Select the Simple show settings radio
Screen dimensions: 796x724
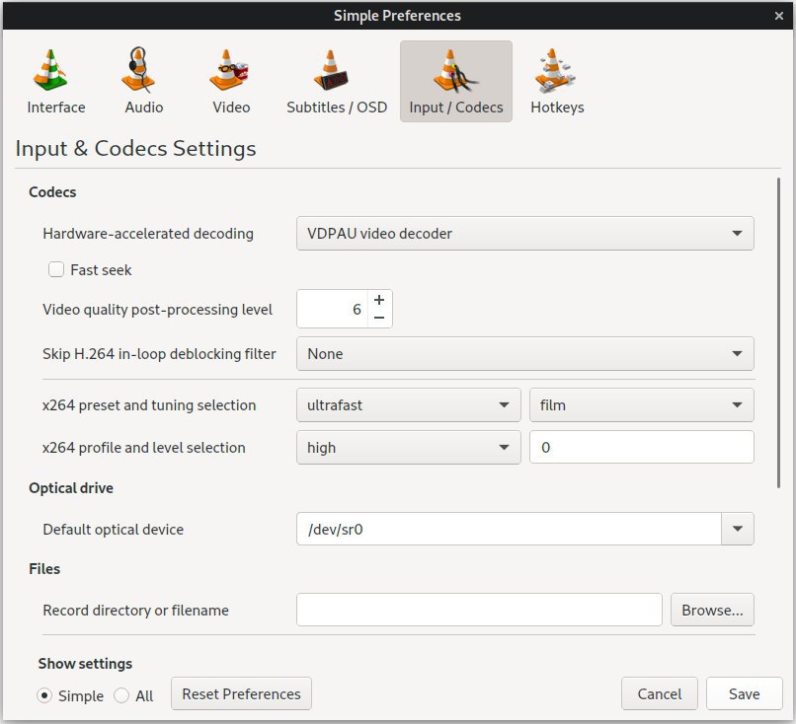tap(44, 695)
